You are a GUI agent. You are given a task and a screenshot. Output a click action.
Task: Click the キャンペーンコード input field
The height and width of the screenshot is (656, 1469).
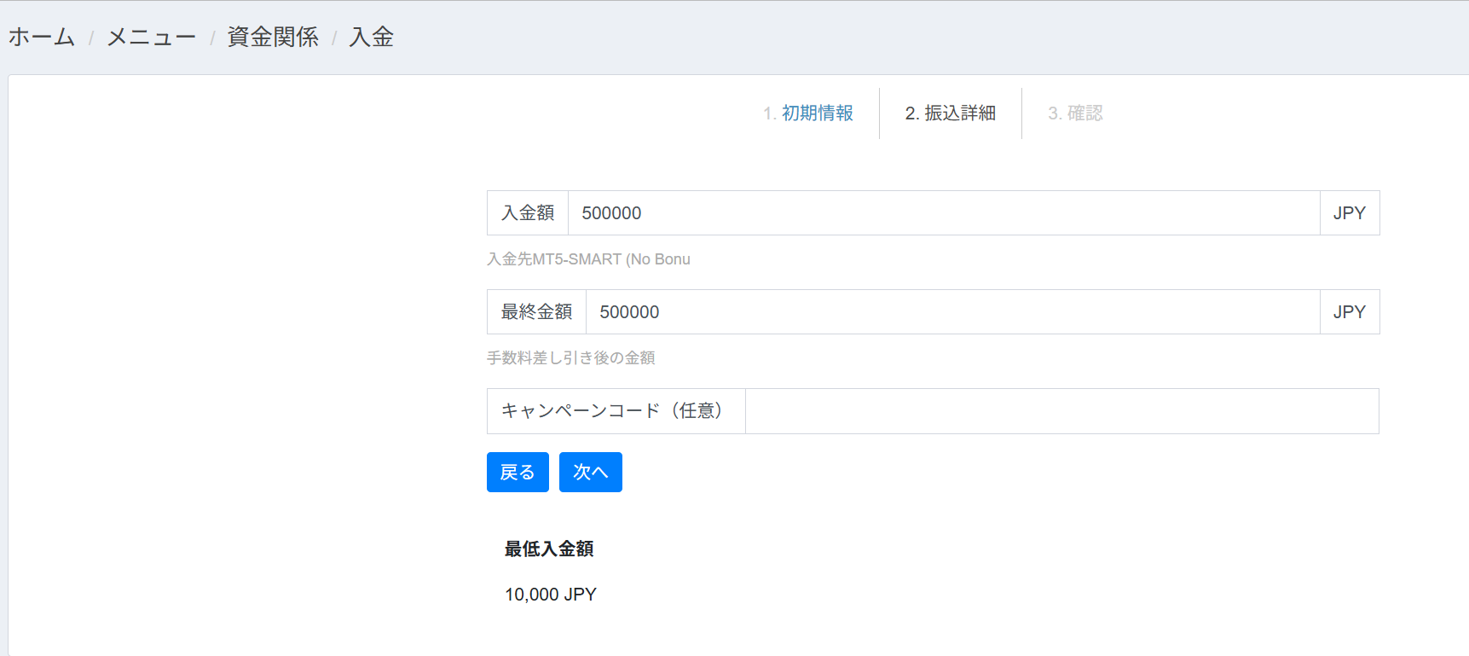[x=1061, y=411]
